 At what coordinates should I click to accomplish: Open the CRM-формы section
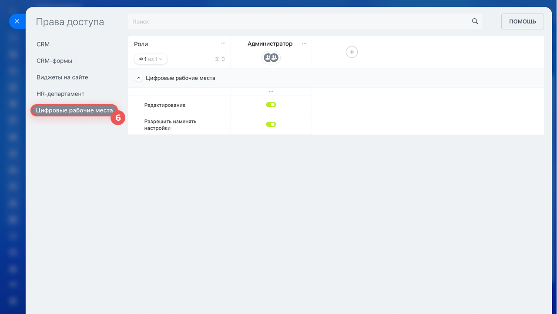54,61
